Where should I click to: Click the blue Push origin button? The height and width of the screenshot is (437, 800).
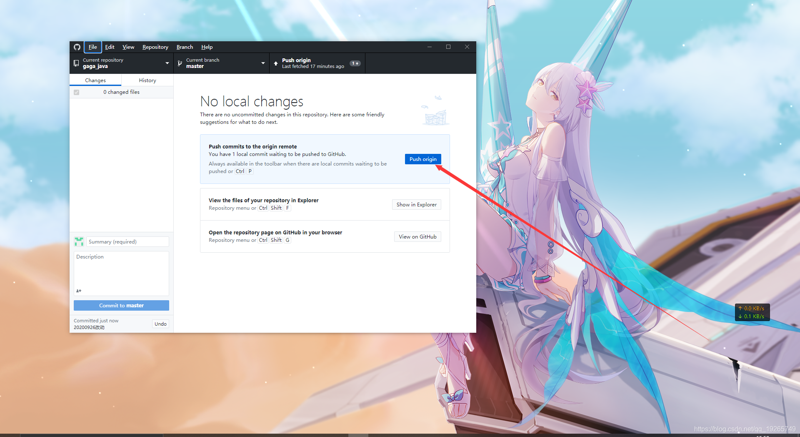[423, 159]
